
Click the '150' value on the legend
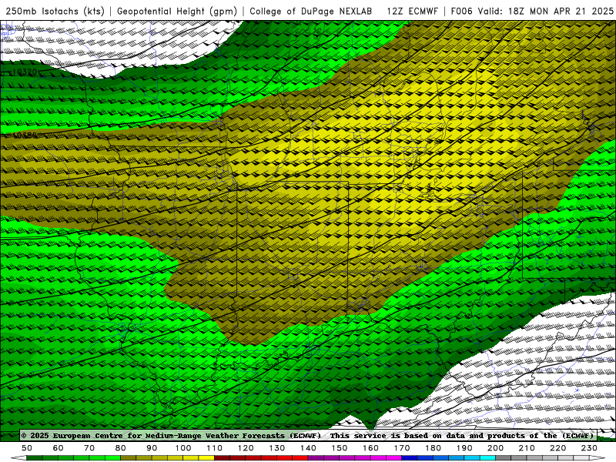pyautogui.click(x=340, y=448)
